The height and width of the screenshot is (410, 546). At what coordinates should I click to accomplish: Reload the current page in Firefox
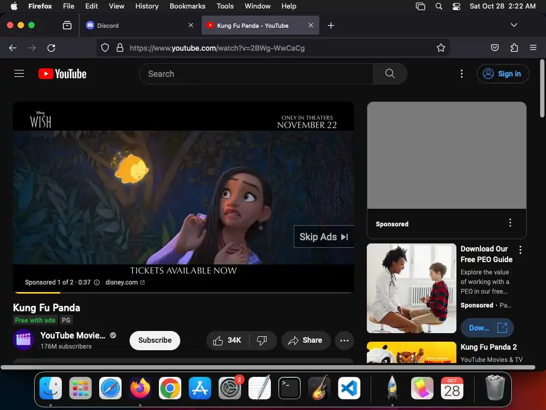[x=51, y=48]
